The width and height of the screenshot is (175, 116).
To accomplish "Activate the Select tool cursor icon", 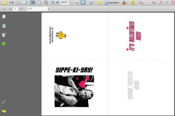I will (33, 2).
